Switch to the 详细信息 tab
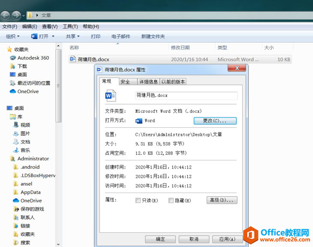The image size is (313, 247). tap(148, 81)
